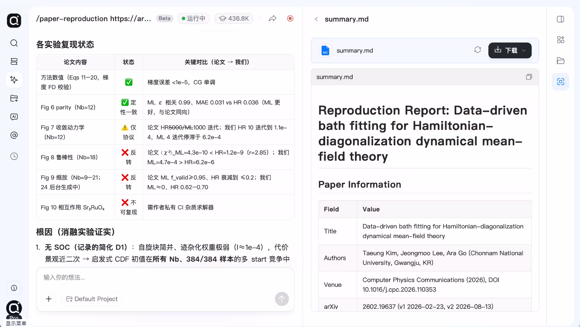Click the summary.md code block label
Image resolution: width=580 pixels, height=327 pixels.
334,77
